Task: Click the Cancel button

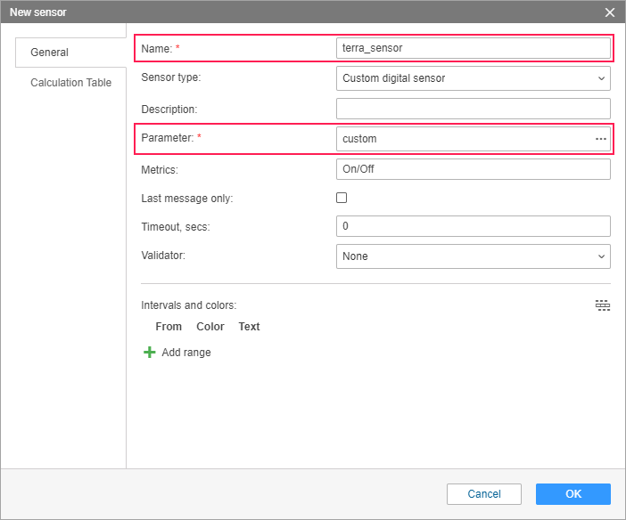Action: click(484, 494)
